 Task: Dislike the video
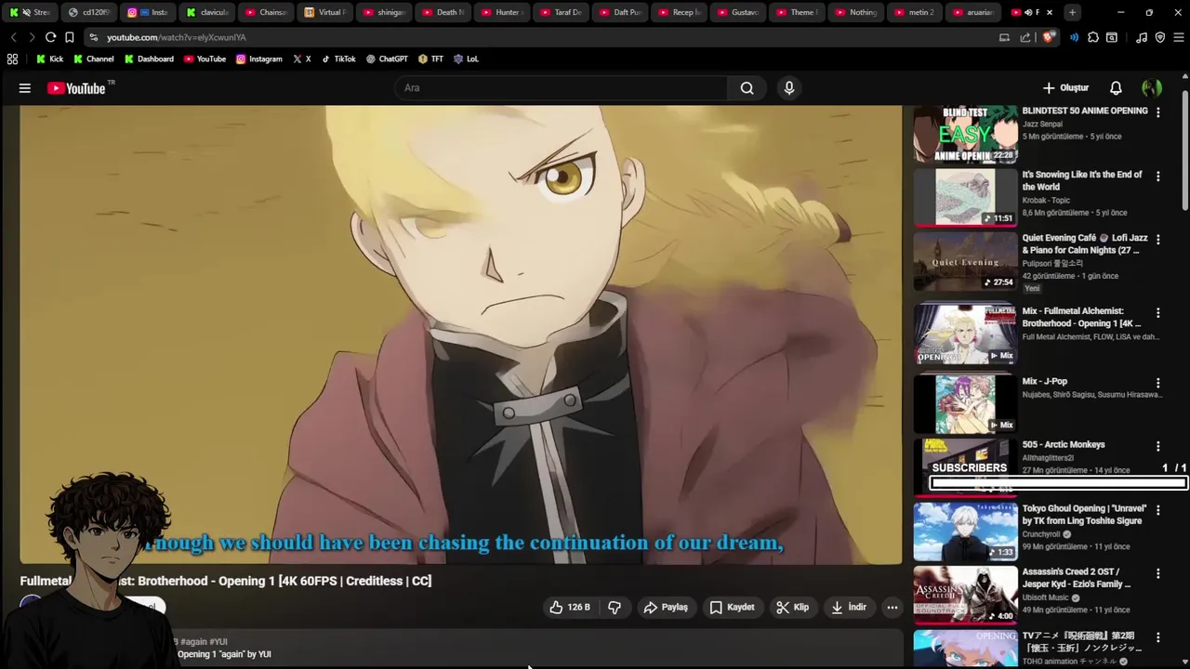click(x=615, y=608)
